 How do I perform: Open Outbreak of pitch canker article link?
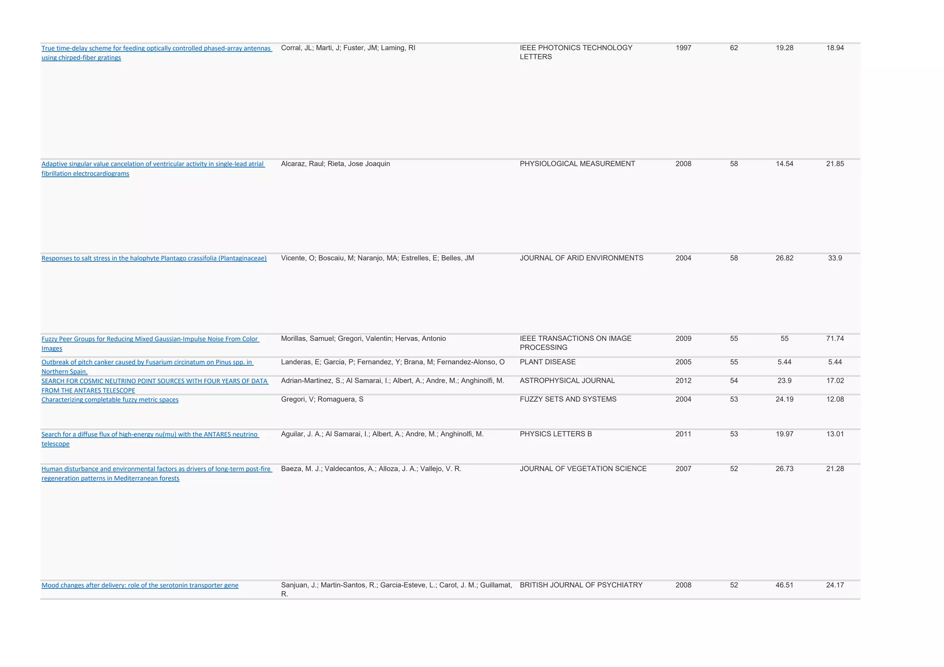(x=147, y=367)
